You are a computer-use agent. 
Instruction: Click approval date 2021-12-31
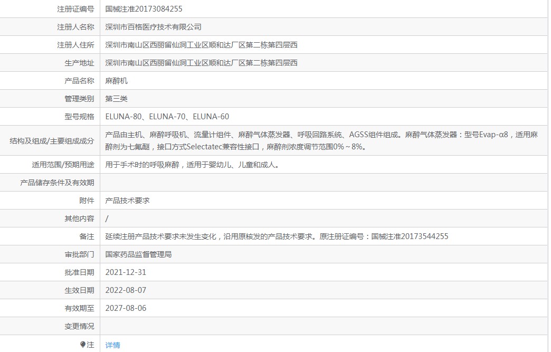[126, 272]
